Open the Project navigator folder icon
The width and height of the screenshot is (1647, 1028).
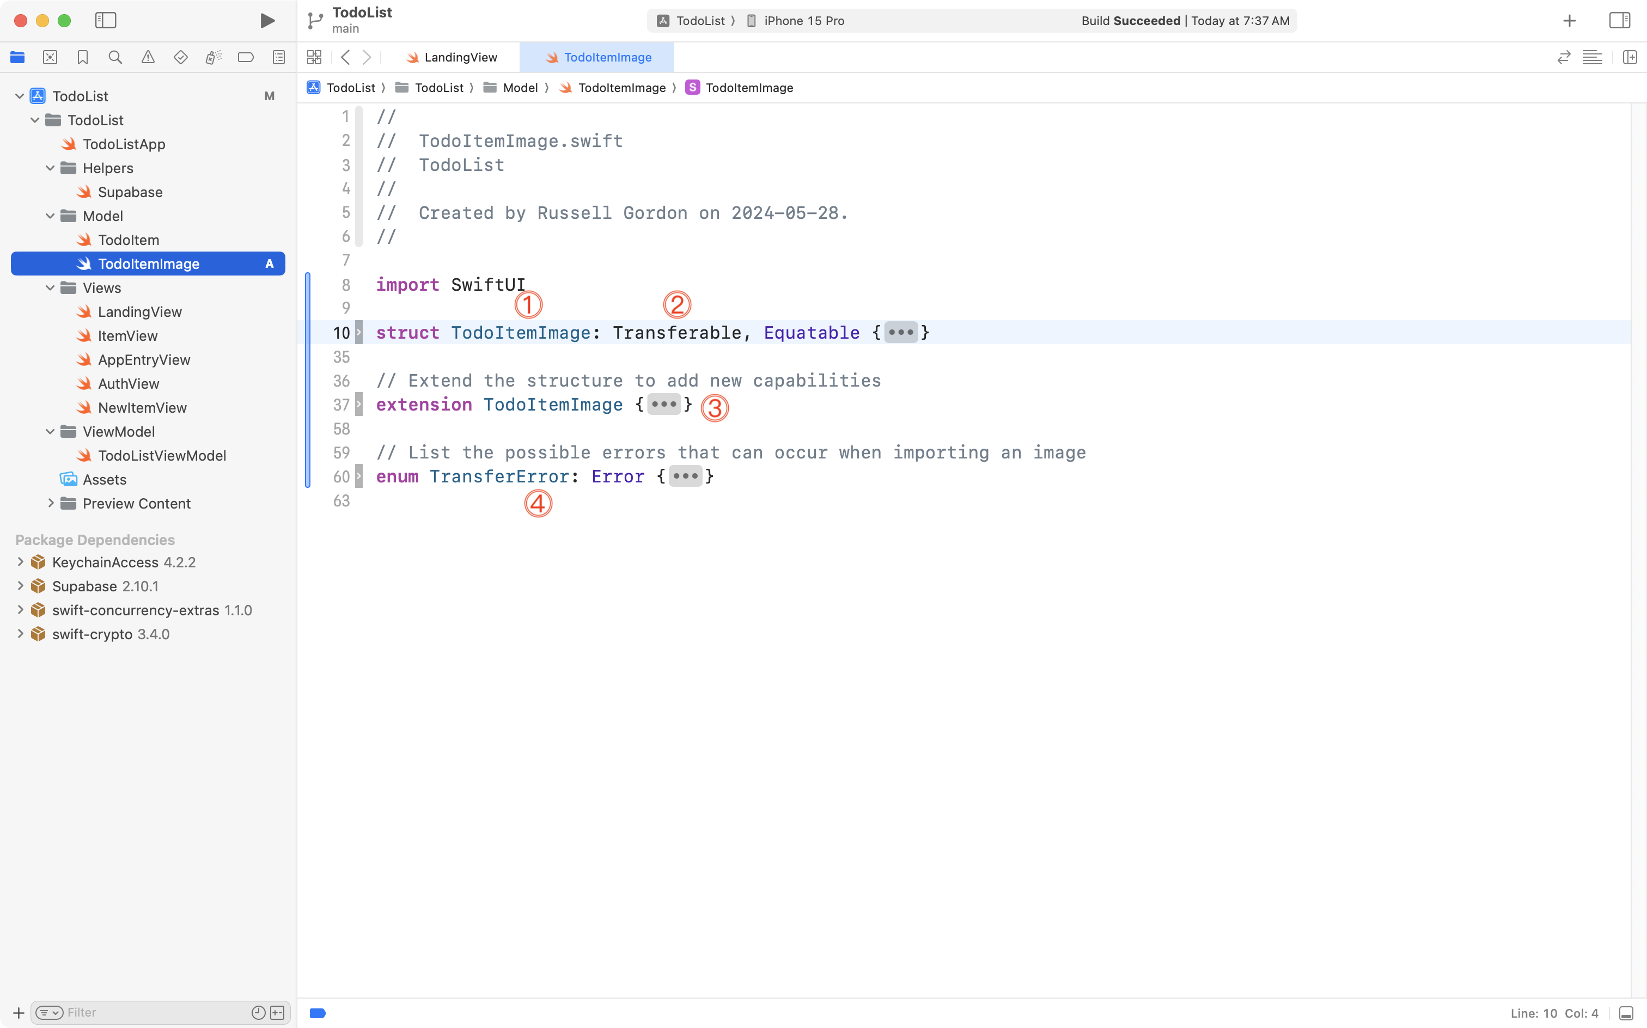pos(17,57)
